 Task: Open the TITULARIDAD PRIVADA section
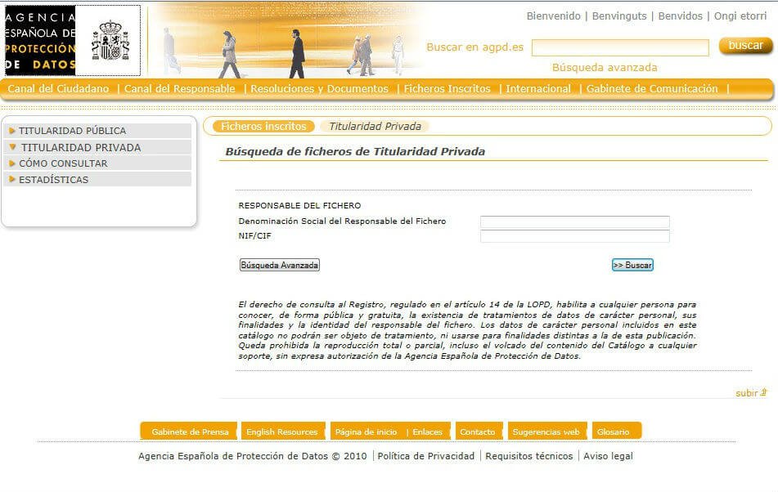(81, 148)
